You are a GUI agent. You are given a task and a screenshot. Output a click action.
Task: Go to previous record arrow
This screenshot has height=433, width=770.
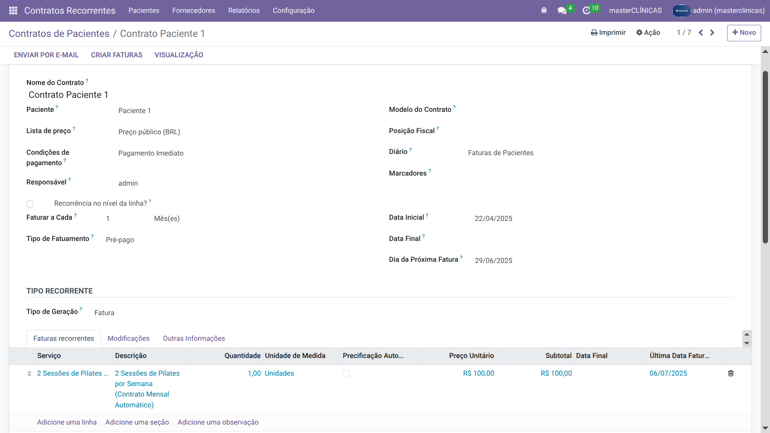pos(701,33)
